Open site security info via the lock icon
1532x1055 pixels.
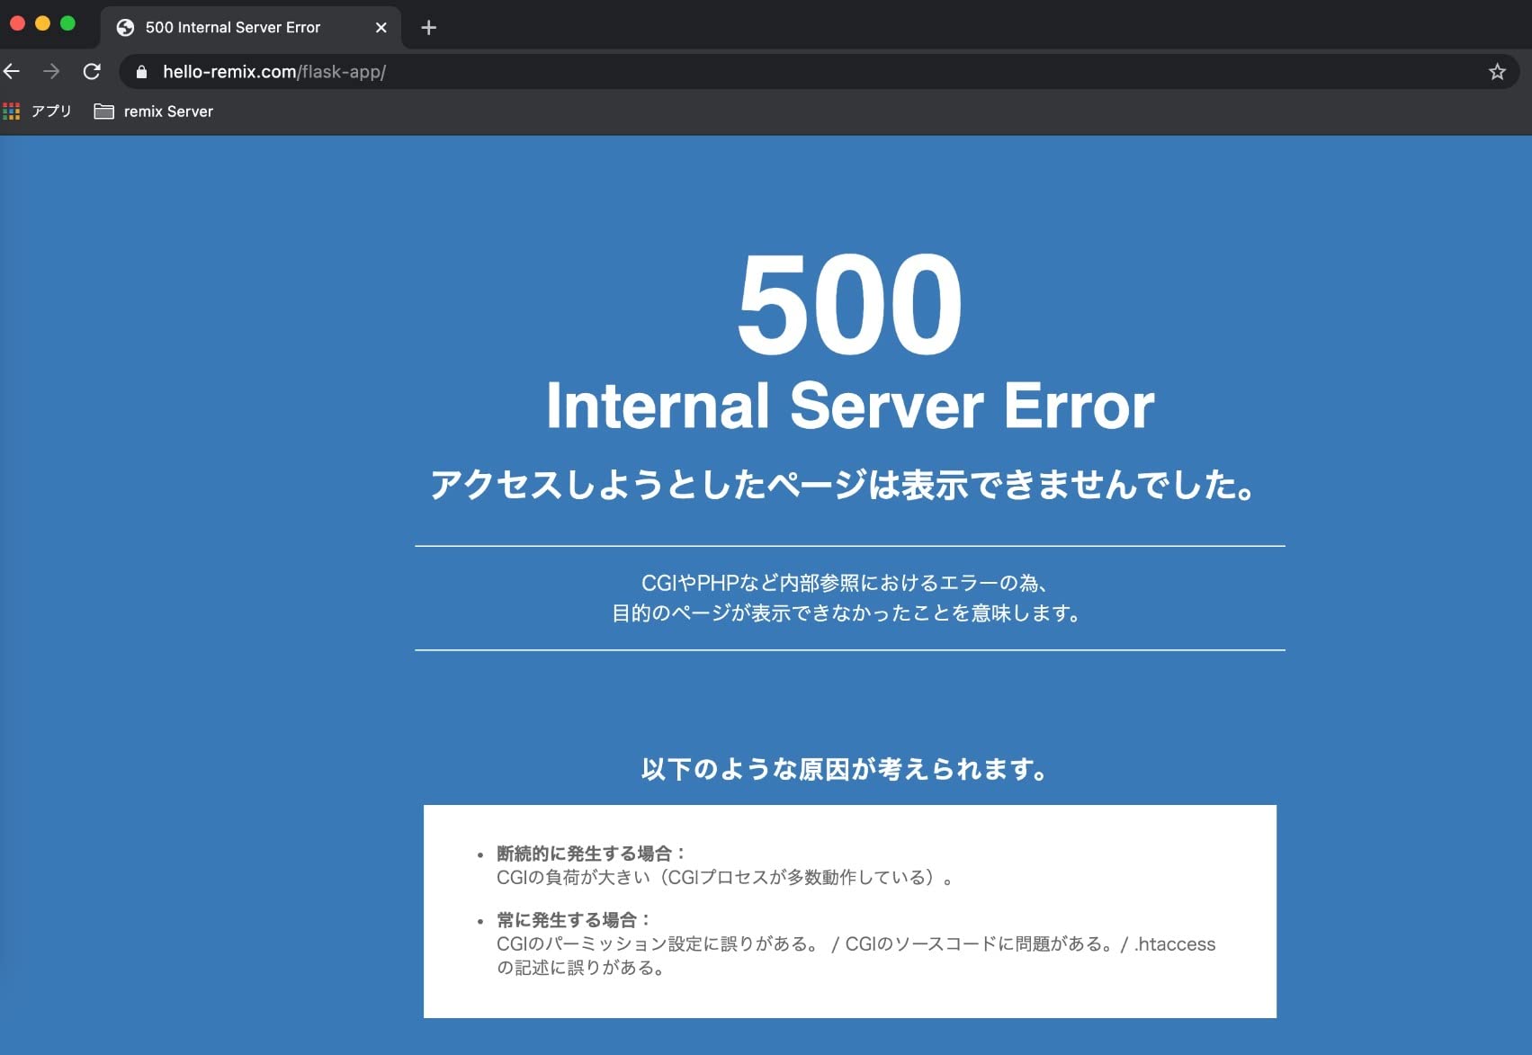pyautogui.click(x=141, y=72)
